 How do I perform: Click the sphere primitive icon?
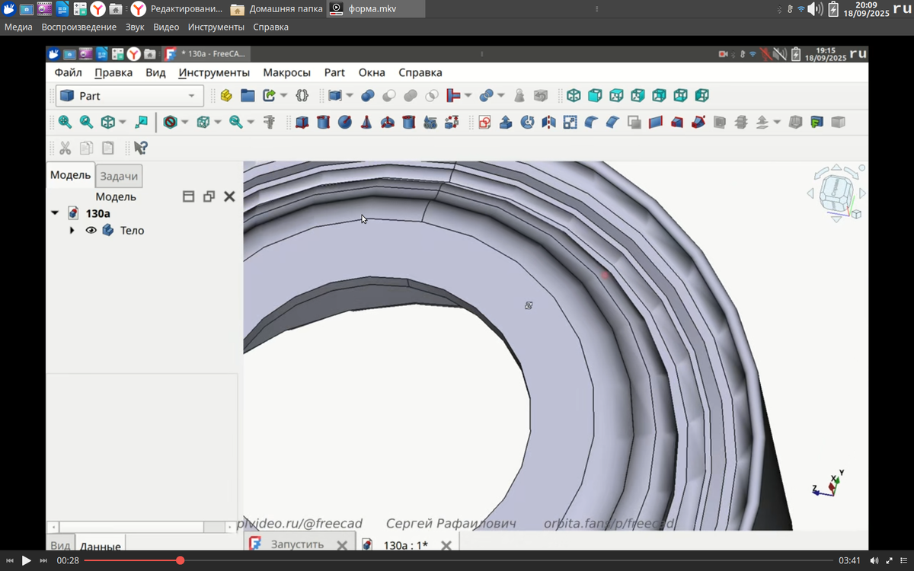pyautogui.click(x=345, y=122)
